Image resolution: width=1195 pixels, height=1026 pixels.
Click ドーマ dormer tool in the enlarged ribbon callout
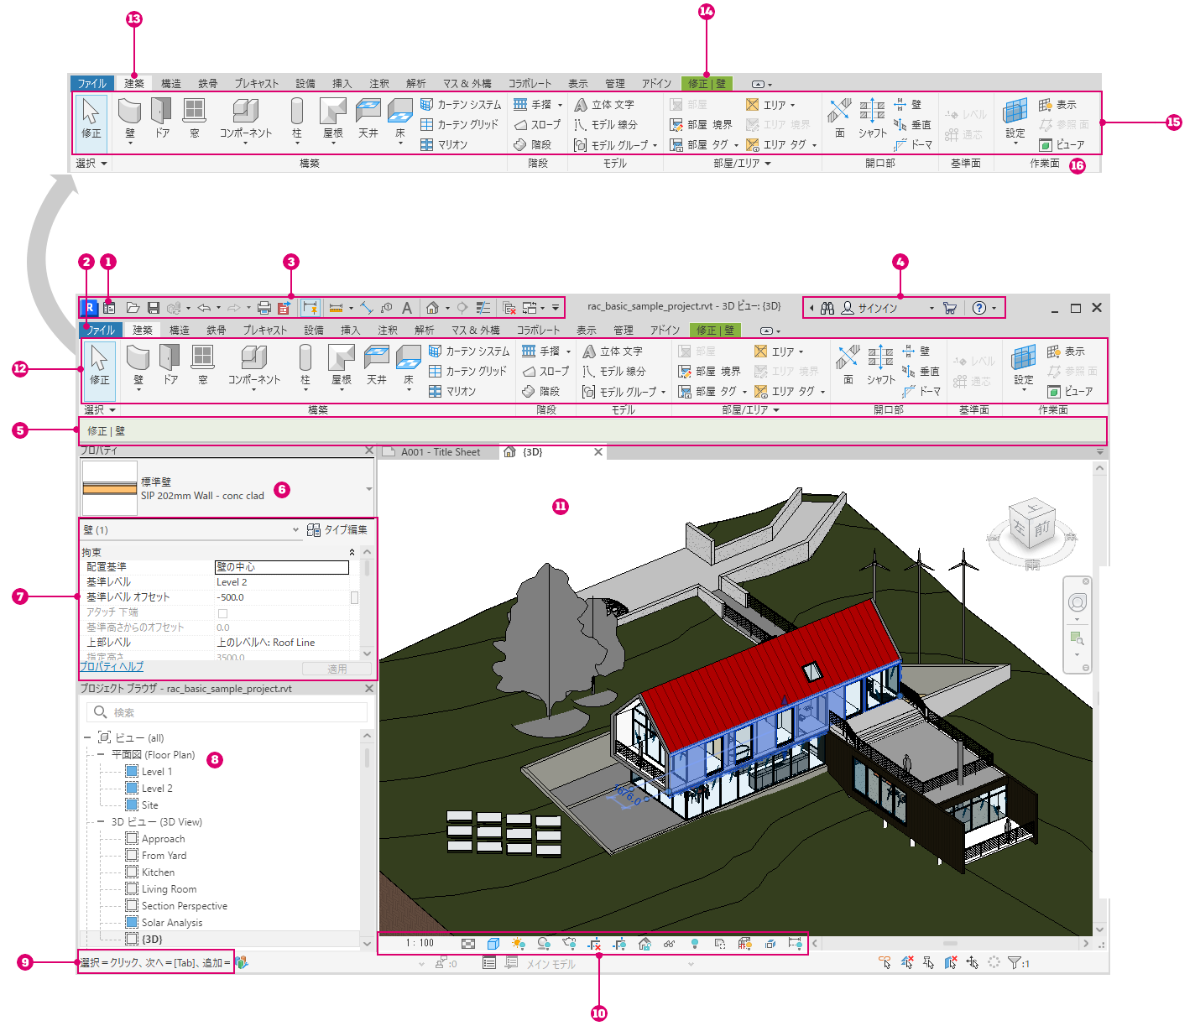[913, 144]
